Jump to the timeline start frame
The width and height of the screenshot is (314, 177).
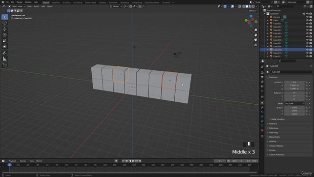pyautogui.click(x=123, y=161)
